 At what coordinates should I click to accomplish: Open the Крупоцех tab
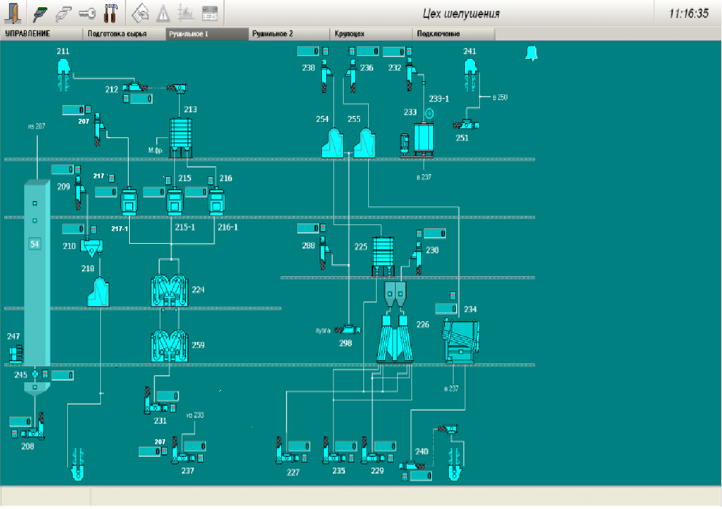tap(371, 34)
